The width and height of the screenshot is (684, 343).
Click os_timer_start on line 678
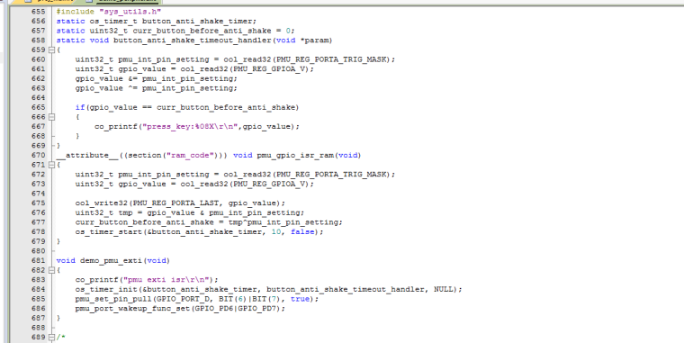coord(109,232)
